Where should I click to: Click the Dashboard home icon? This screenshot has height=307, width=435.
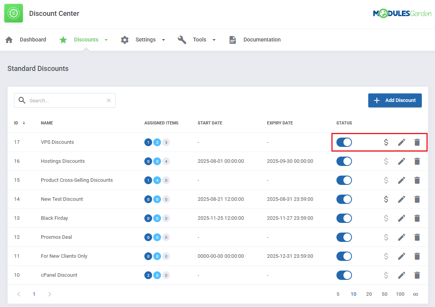click(9, 40)
